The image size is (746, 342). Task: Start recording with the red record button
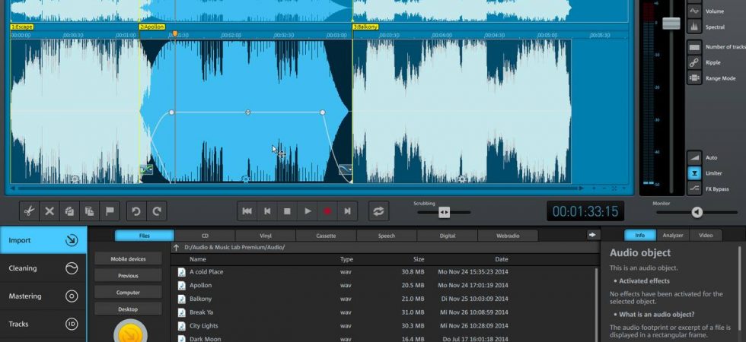pos(327,211)
